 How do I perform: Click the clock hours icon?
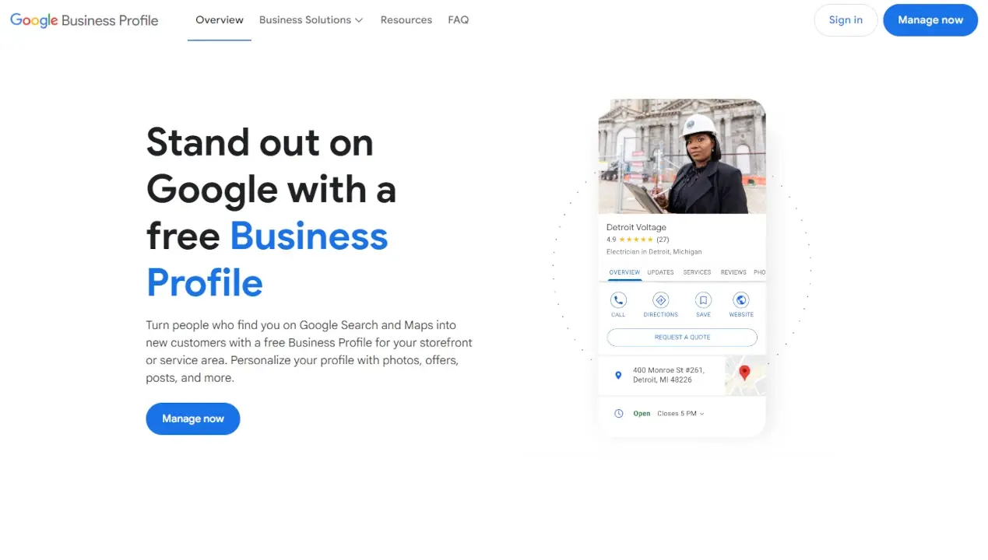pos(619,414)
